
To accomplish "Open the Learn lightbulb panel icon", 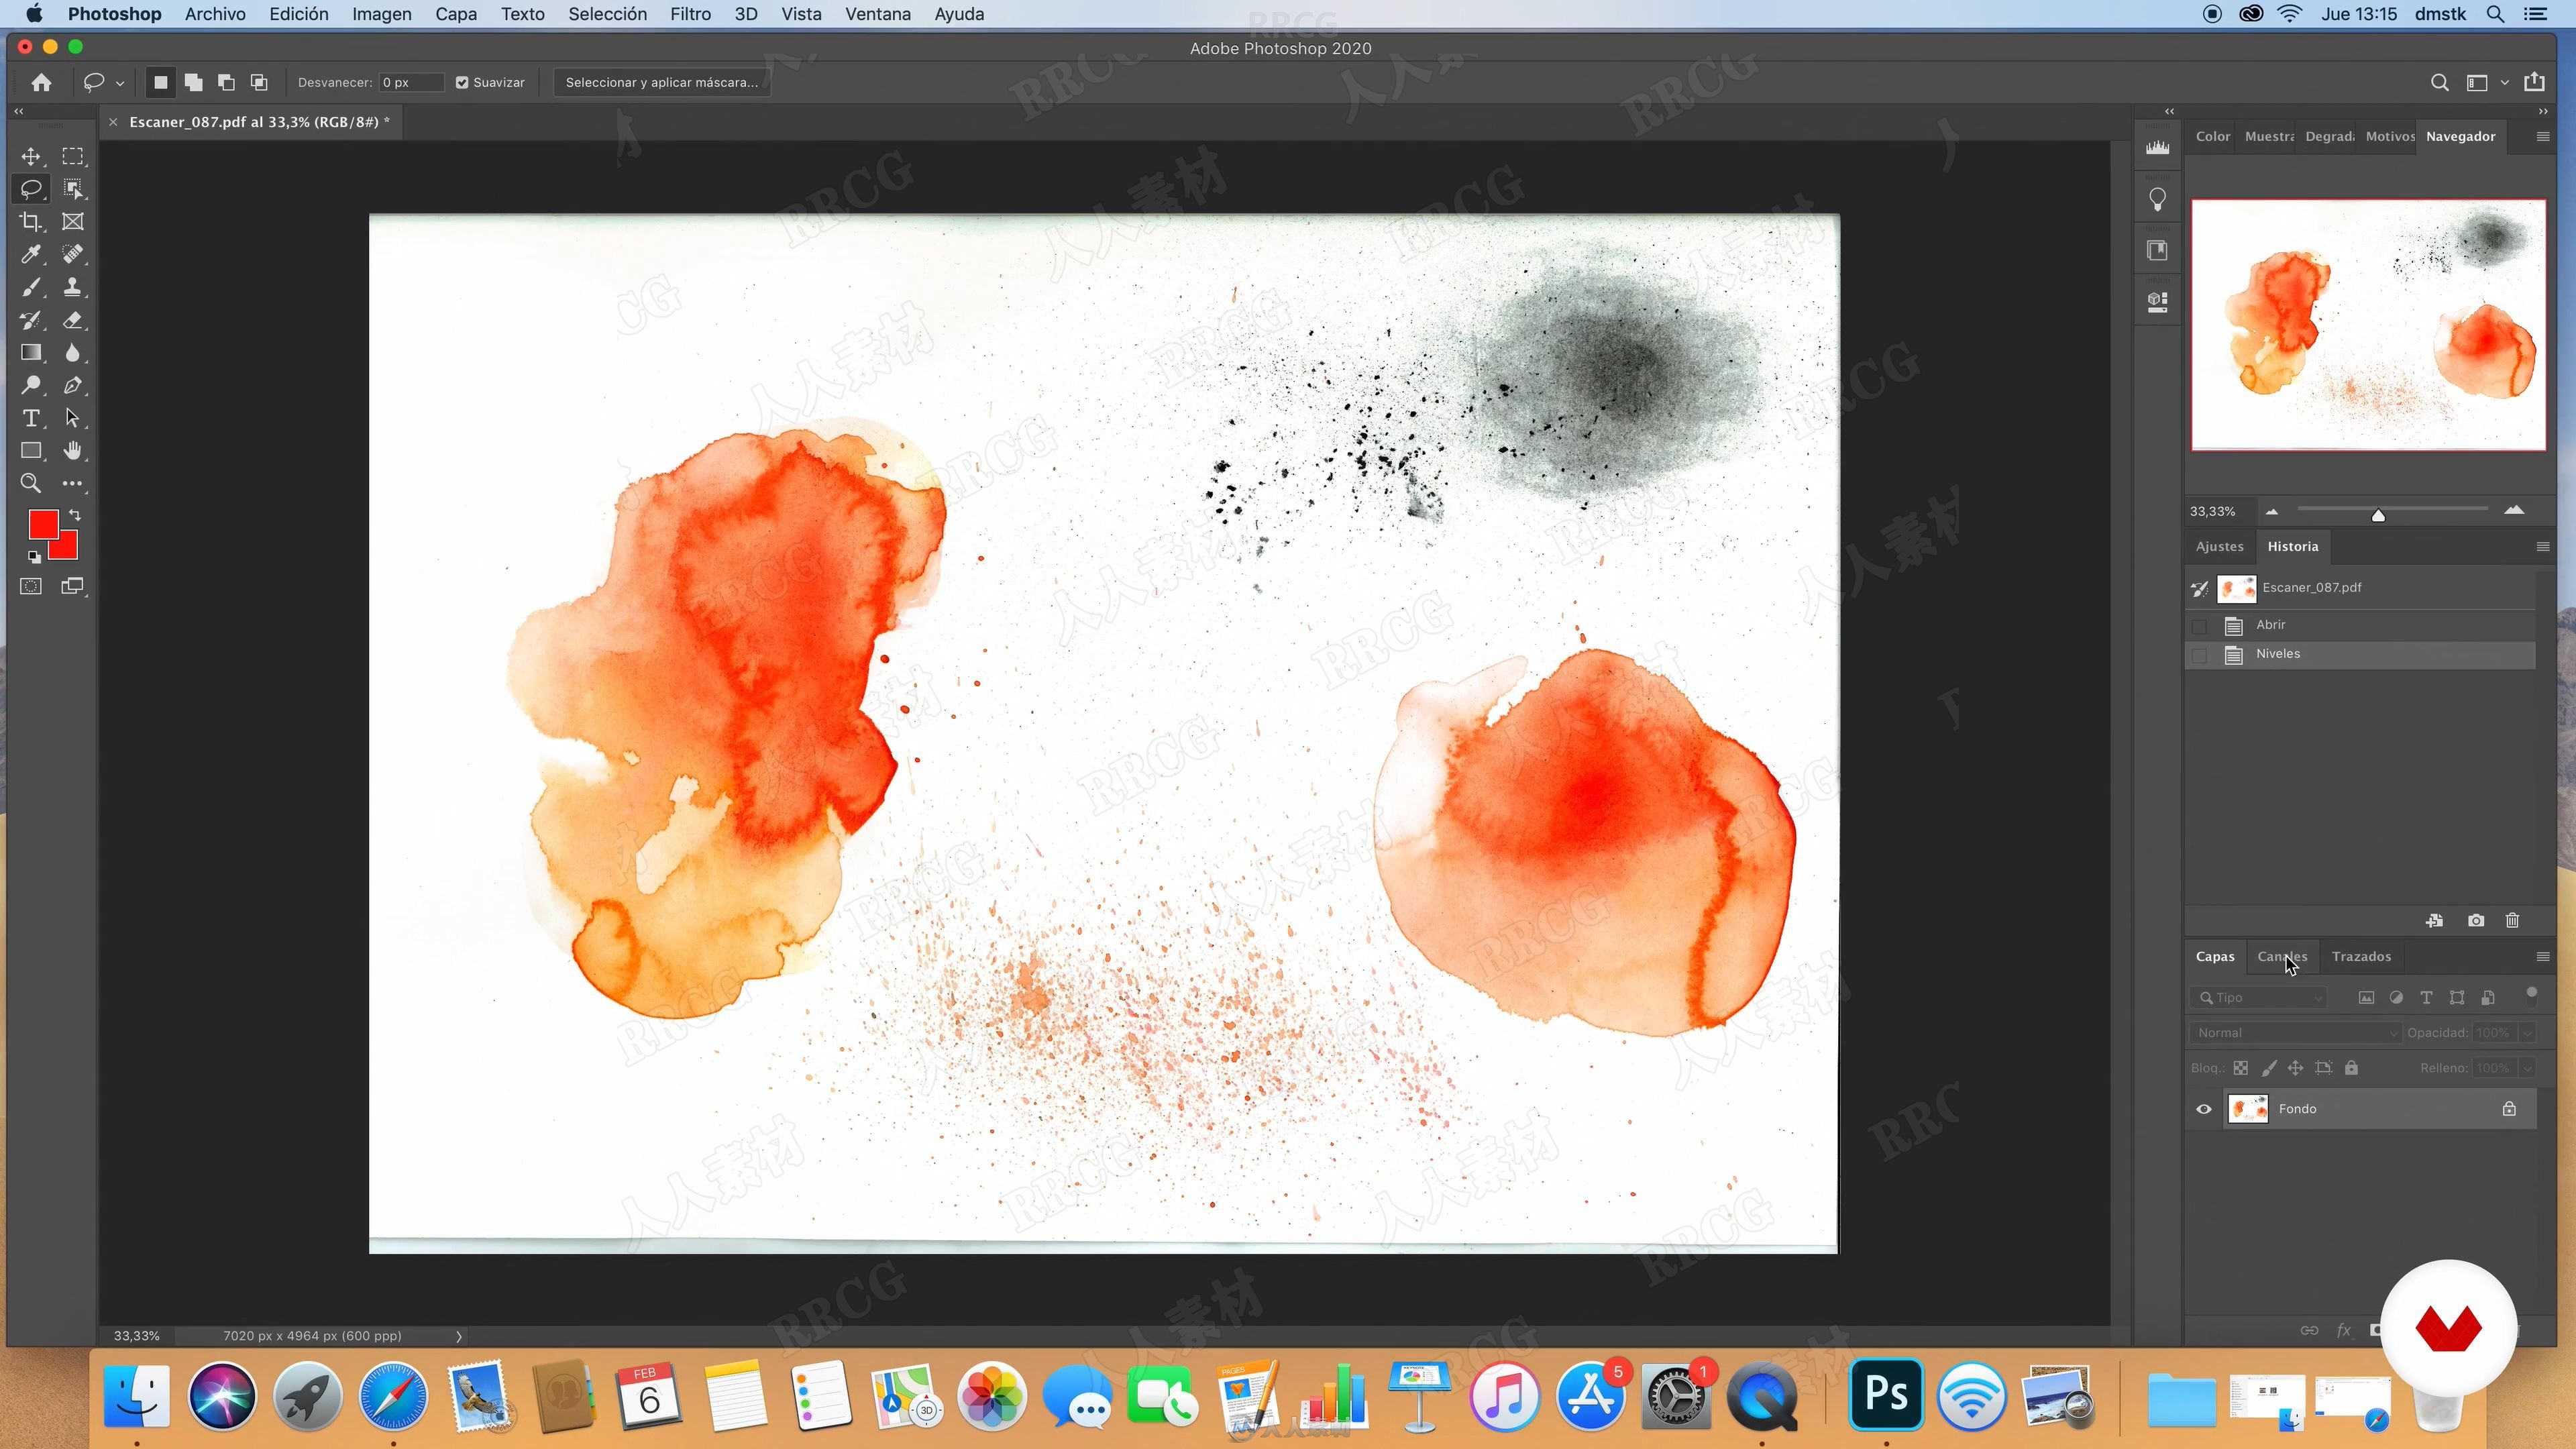I will point(2158,199).
